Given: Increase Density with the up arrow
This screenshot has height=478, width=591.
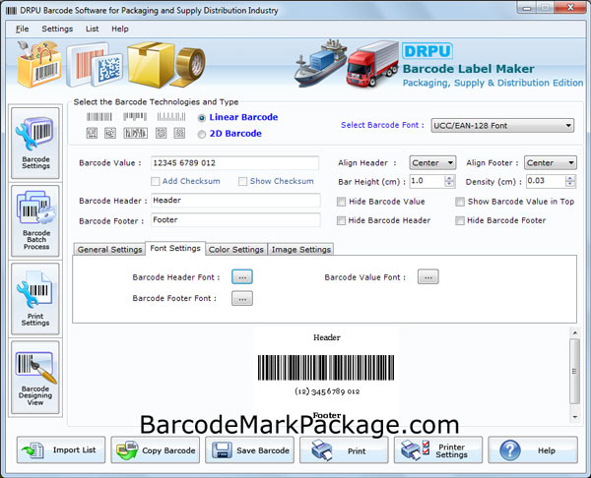Looking at the screenshot, I should tap(570, 178).
